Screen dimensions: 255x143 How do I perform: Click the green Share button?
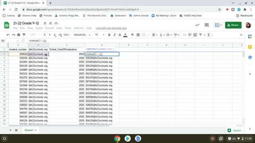click(x=233, y=25)
